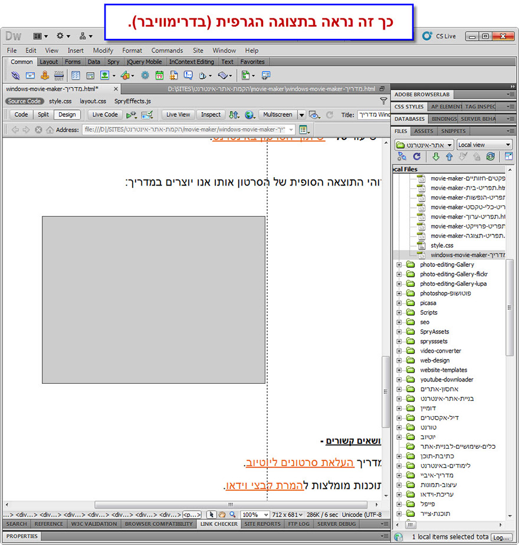Open the CSS STYLES panel
This screenshot has width=519, height=545.
coord(409,107)
